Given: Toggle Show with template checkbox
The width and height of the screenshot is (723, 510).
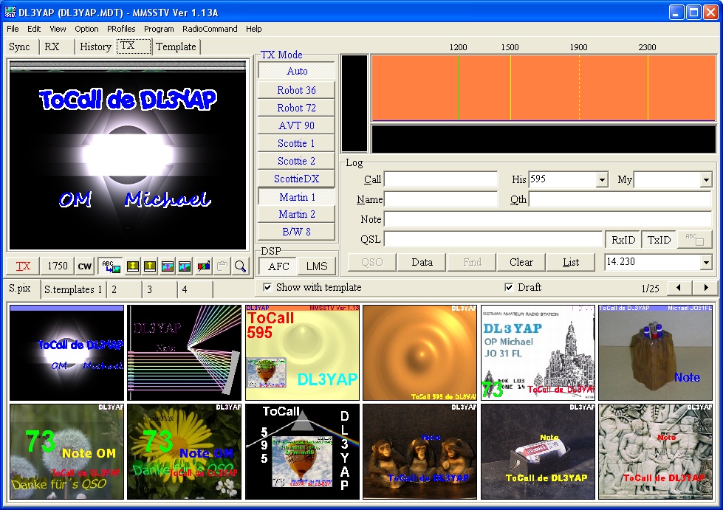Looking at the screenshot, I should (x=267, y=288).
